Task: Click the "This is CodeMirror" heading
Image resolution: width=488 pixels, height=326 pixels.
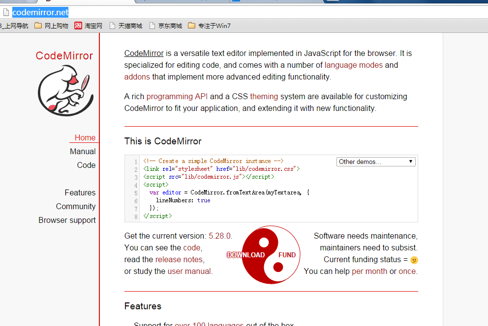Action: coord(163,141)
